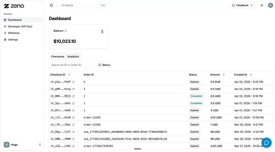Switch to the Analytics tab

[x=73, y=57]
